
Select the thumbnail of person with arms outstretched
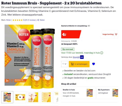coord(33,97)
